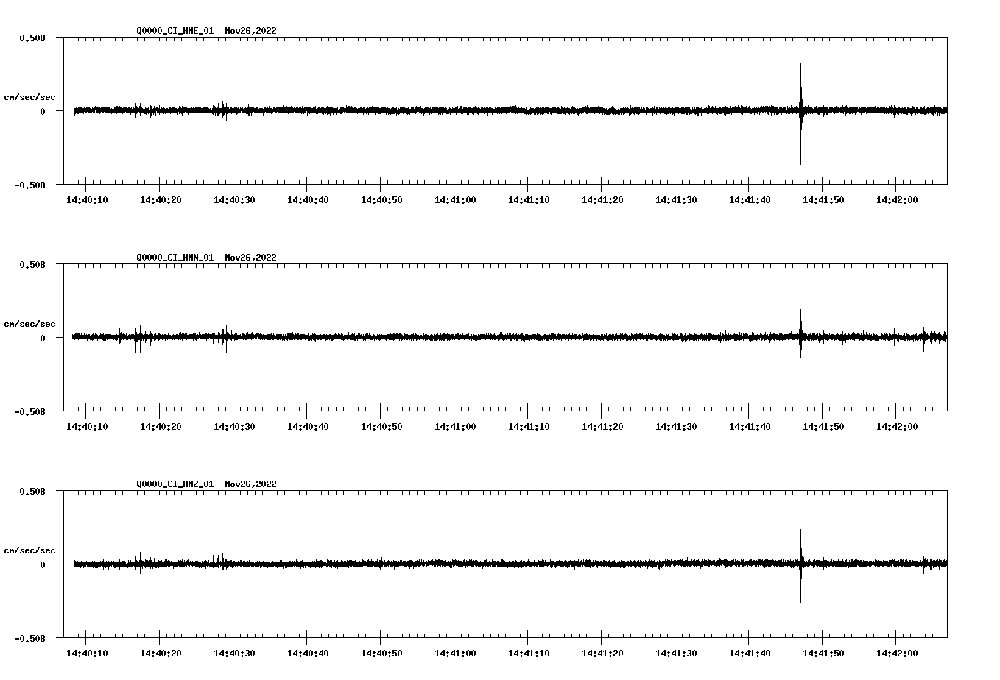Click the large spike on the HNZ trace
Screen dimensions: 1000x680
800,564
